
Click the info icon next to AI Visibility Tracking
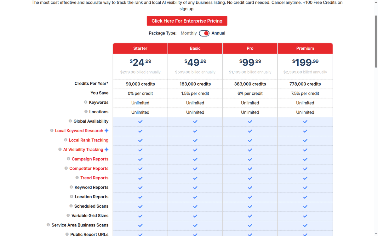pyautogui.click(x=60, y=149)
